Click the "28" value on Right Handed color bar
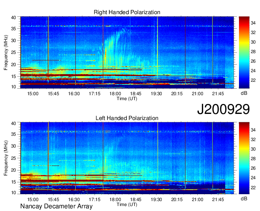Viewport: 260px width, 211px height. [x=253, y=52]
